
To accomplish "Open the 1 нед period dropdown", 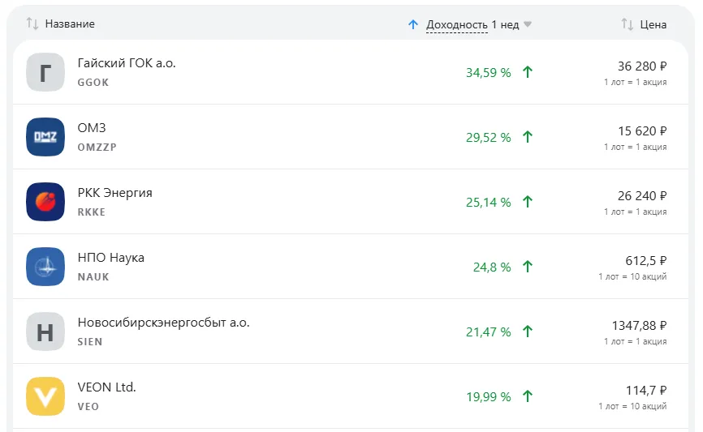I will pos(505,24).
